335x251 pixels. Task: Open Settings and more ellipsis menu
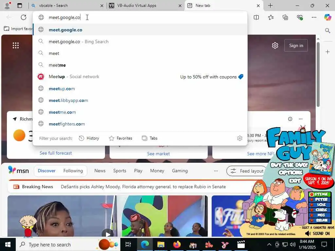pyautogui.click(x=314, y=17)
